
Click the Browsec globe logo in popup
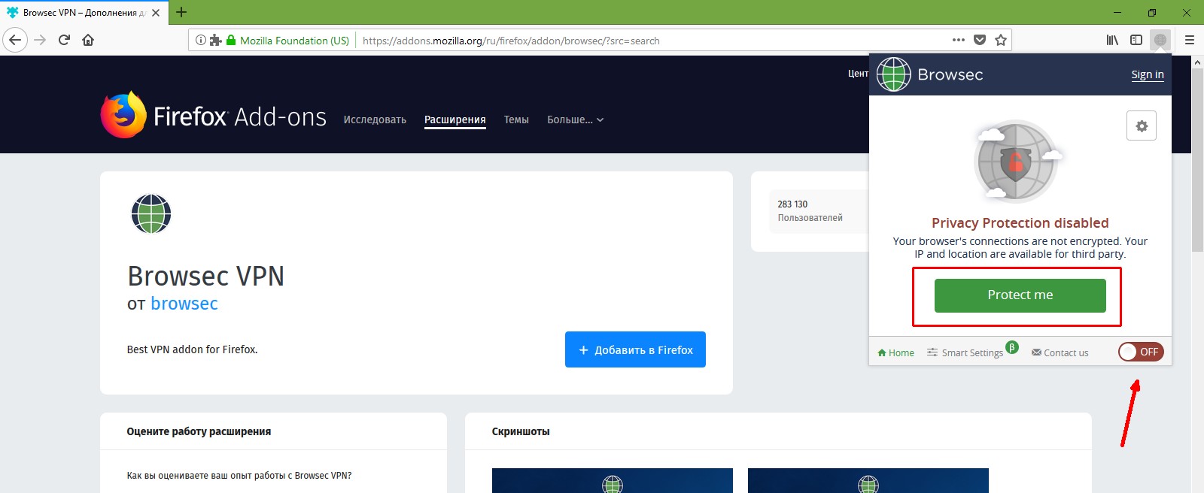point(894,74)
